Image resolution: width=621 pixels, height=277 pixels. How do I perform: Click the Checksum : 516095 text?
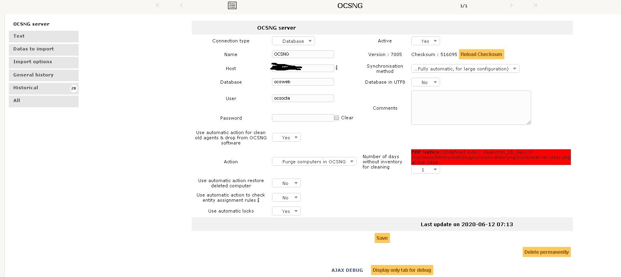(x=434, y=54)
